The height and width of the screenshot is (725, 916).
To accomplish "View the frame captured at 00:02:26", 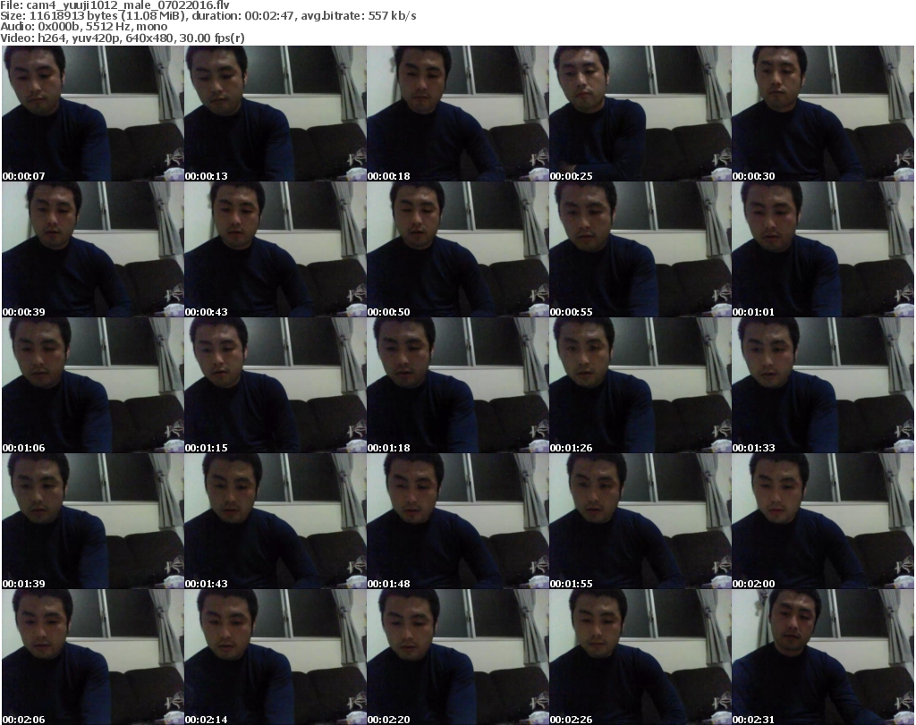I will pos(640,657).
